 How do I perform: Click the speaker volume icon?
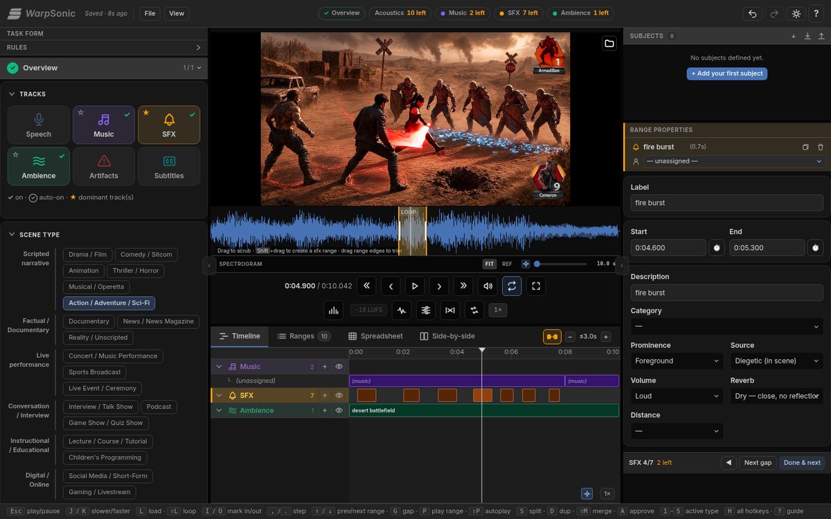[x=488, y=286]
